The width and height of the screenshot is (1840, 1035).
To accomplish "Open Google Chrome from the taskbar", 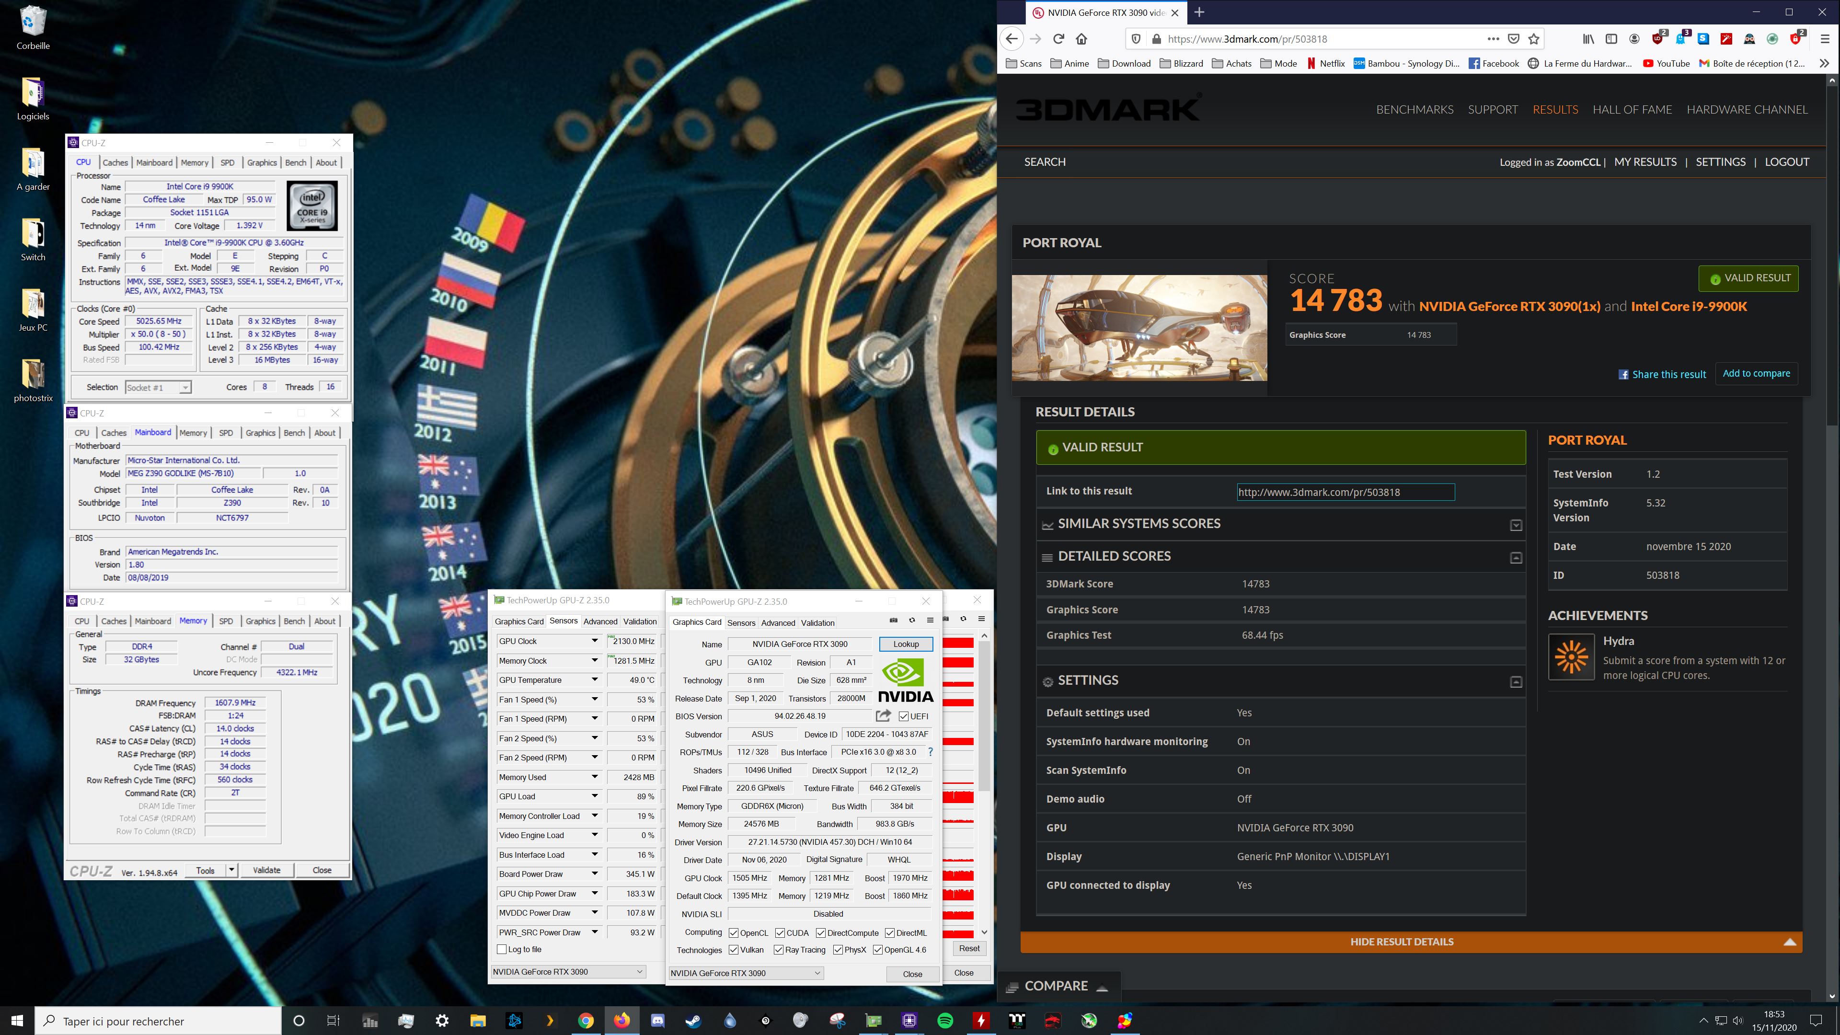I will coord(585,1020).
